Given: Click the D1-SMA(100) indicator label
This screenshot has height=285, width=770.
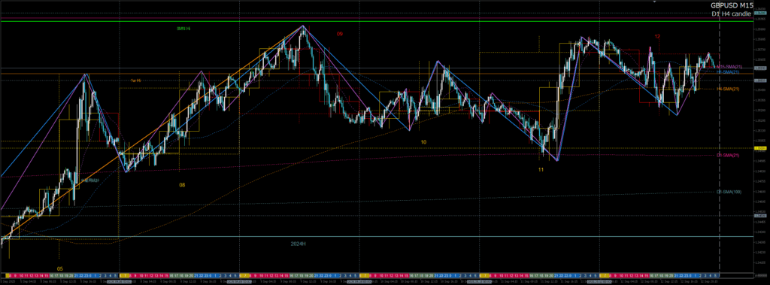Looking at the screenshot, I should (x=729, y=192).
